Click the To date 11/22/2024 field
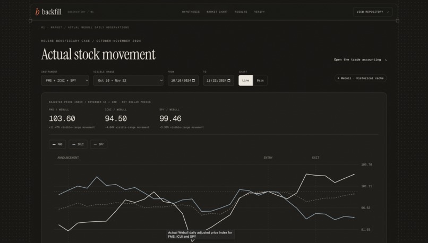This screenshot has width=428, height=243. [218, 81]
